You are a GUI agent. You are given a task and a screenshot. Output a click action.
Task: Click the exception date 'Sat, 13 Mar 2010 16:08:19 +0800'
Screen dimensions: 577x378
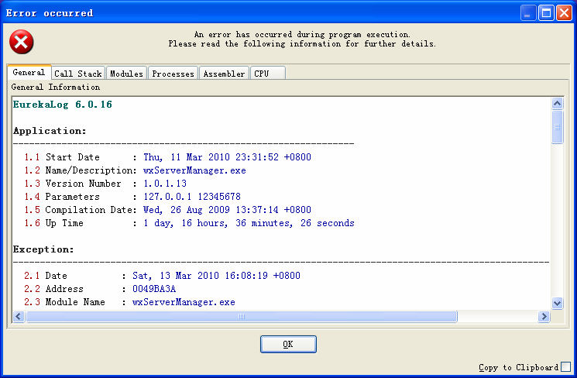point(216,276)
